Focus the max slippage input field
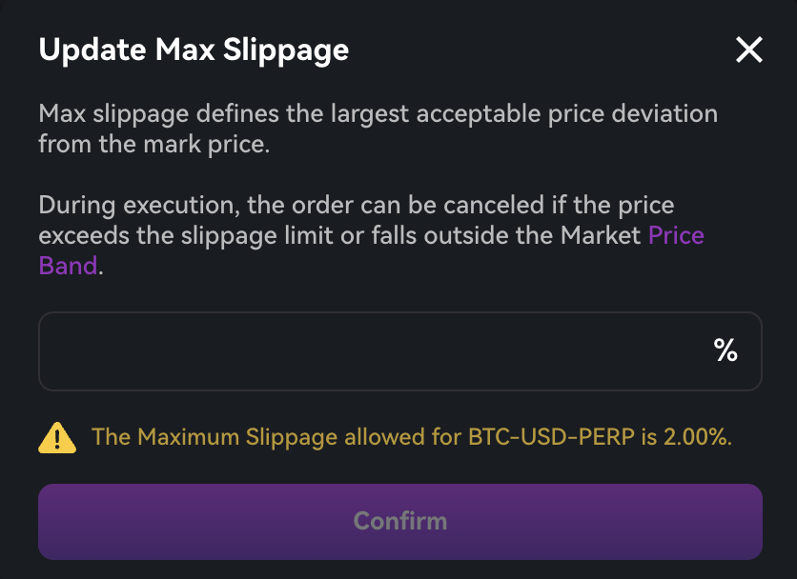797x579 pixels. 372,351
